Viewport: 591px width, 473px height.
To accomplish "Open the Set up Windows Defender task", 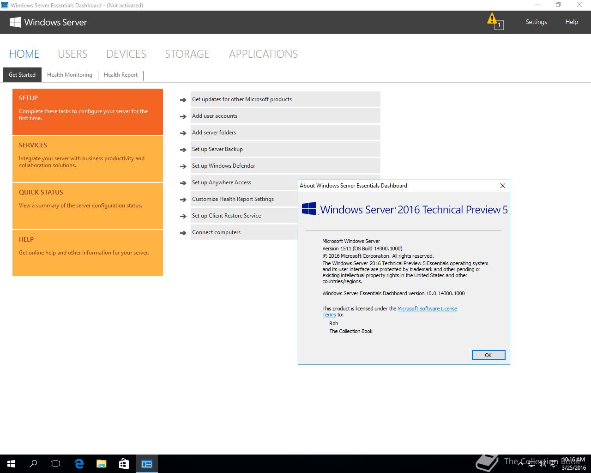I will point(285,166).
